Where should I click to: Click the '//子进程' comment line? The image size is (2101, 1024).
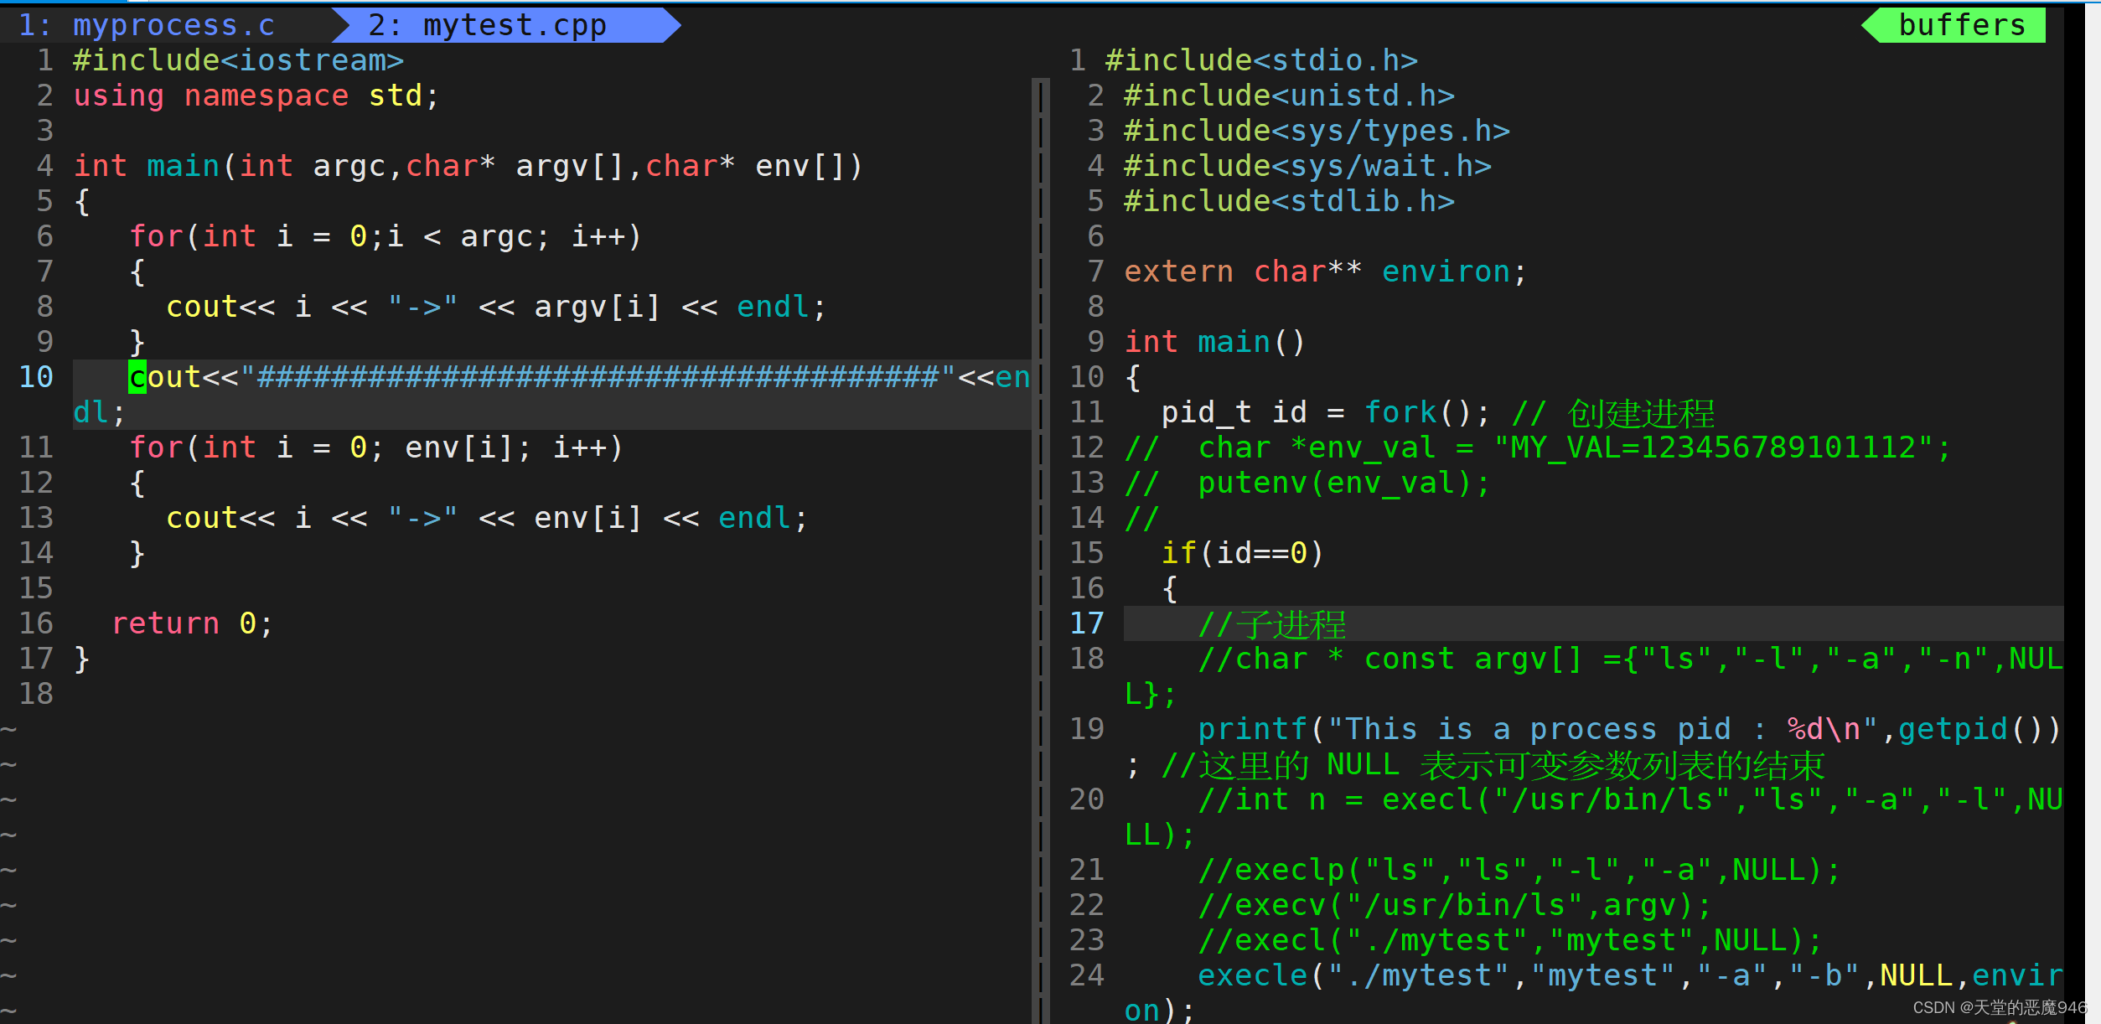coord(1272,624)
